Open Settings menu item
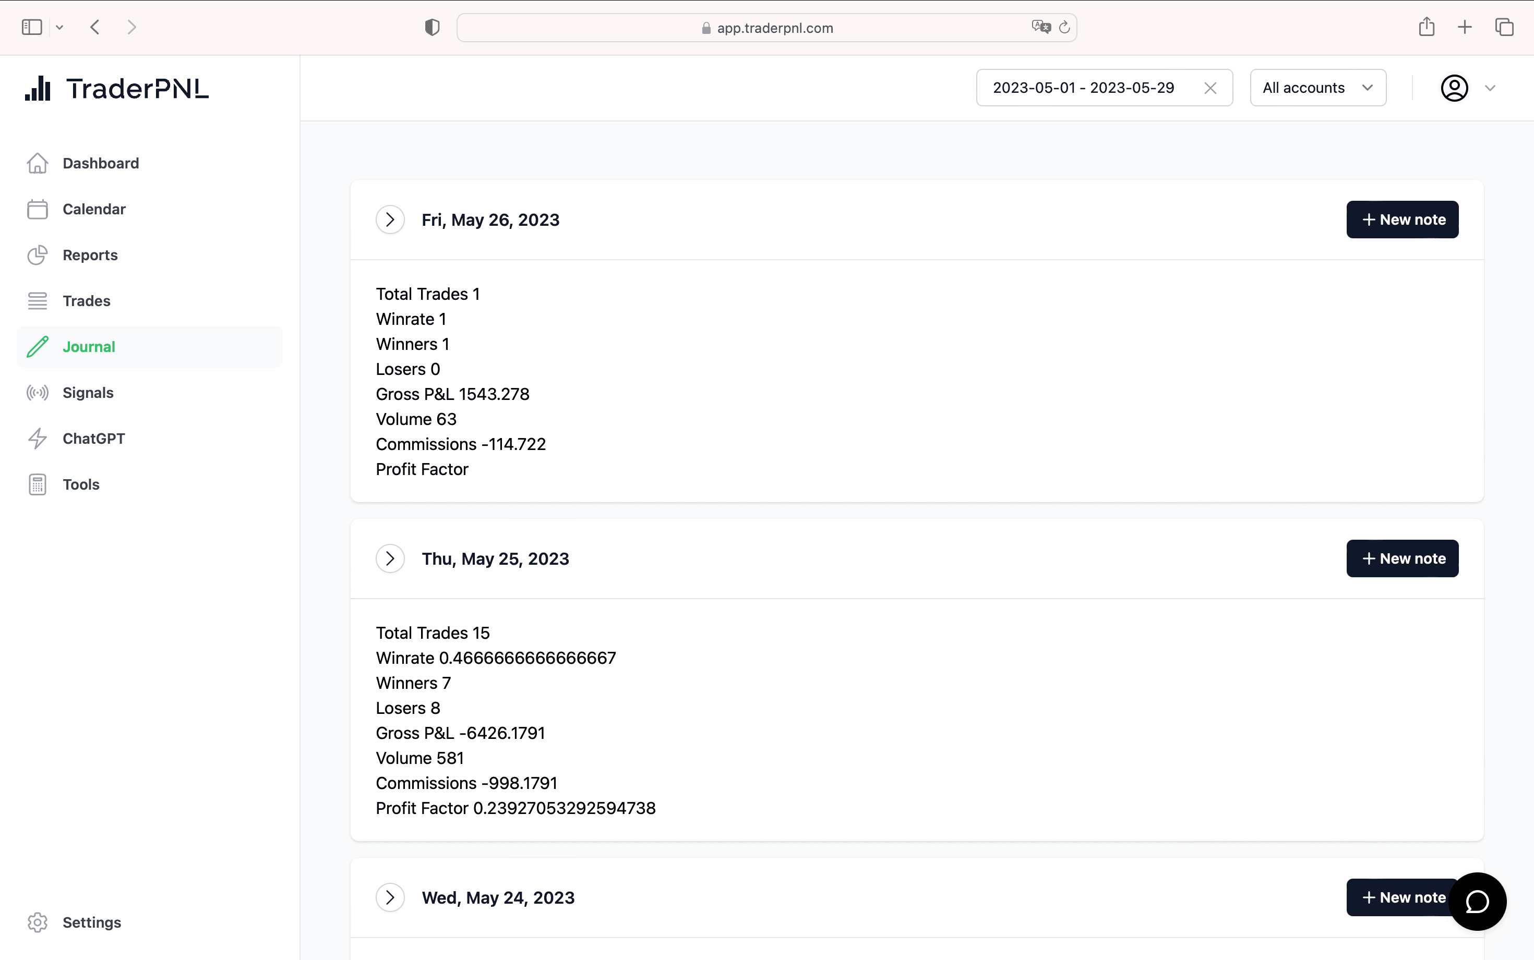Image resolution: width=1534 pixels, height=960 pixels. (x=149, y=922)
